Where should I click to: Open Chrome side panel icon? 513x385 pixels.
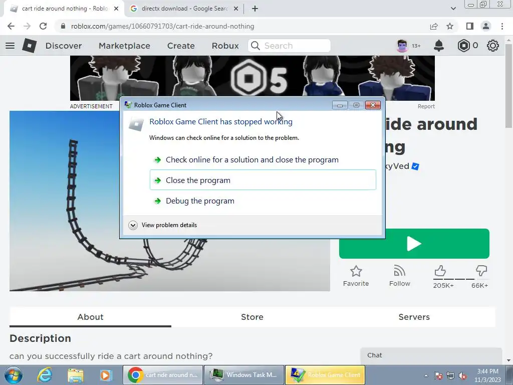470,26
